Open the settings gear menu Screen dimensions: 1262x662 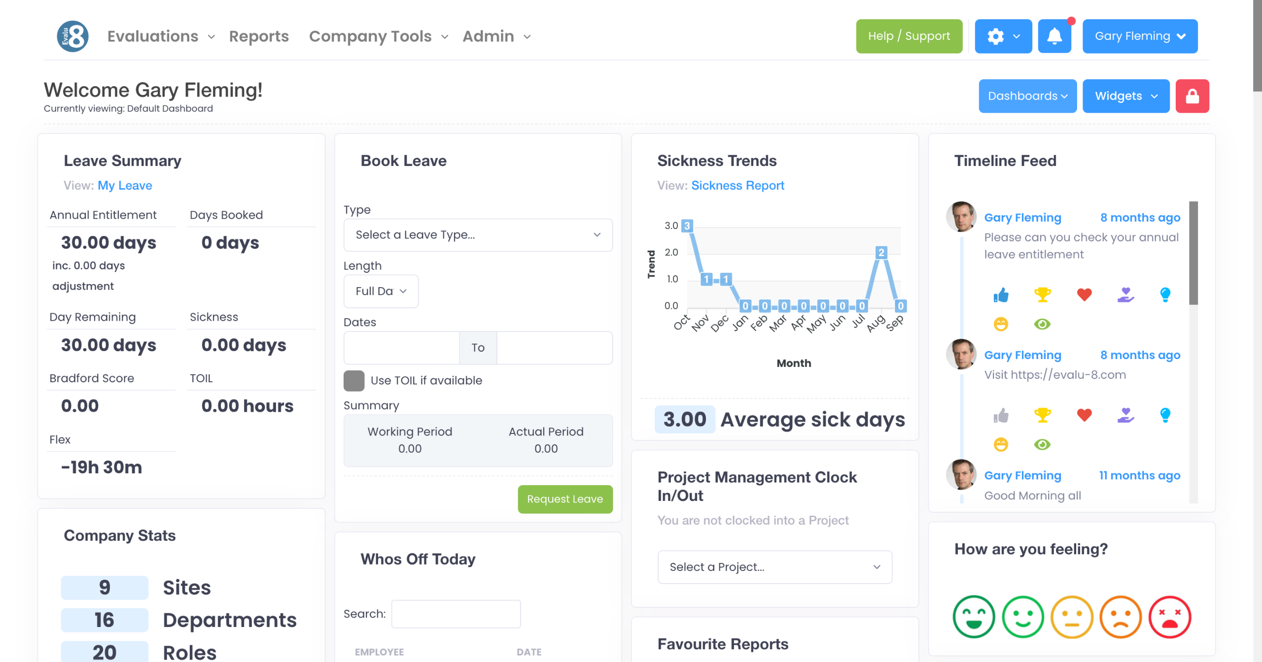pyautogui.click(x=1003, y=36)
